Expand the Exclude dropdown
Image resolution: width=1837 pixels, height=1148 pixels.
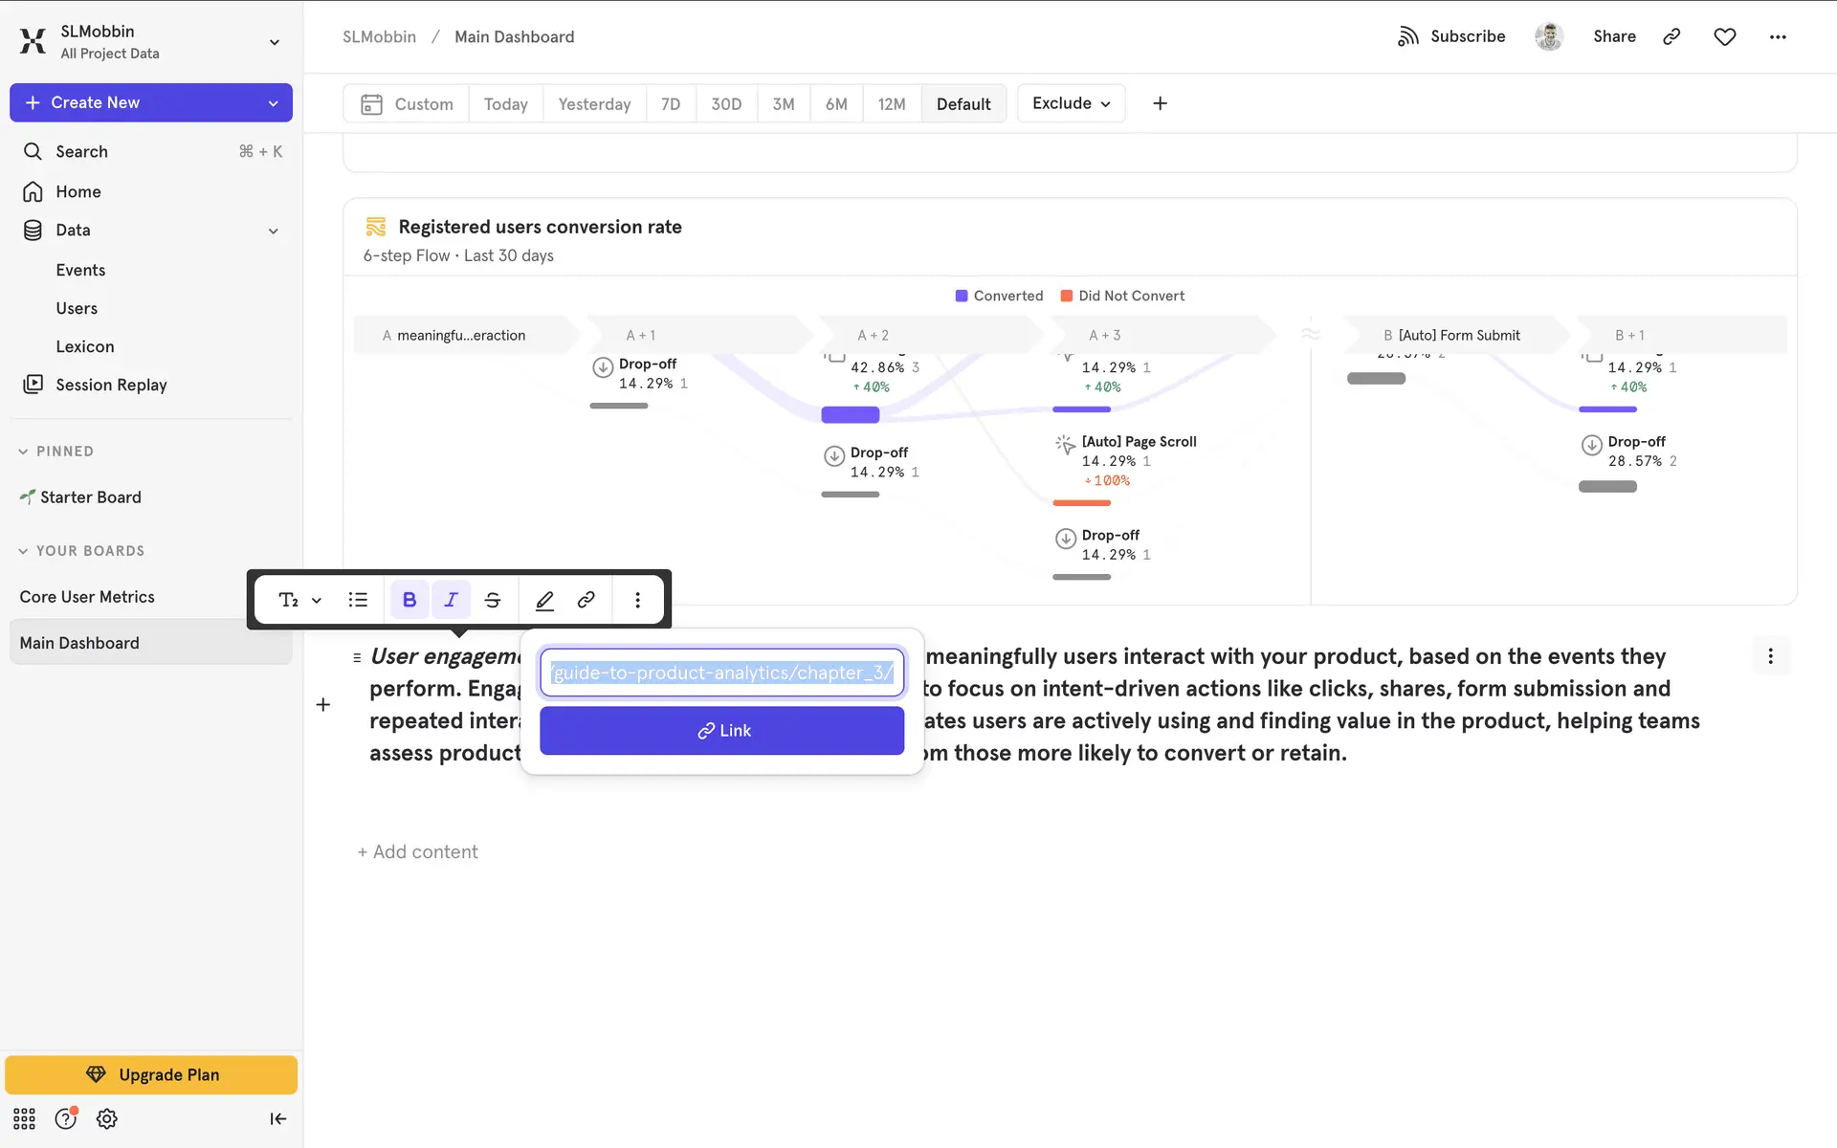pyautogui.click(x=1071, y=103)
